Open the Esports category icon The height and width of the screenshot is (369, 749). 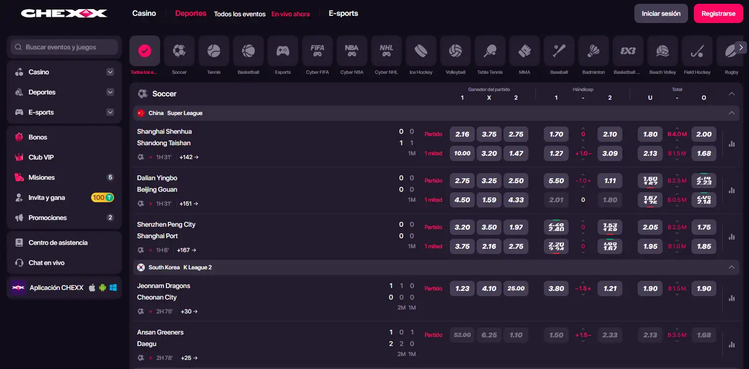[x=283, y=51]
